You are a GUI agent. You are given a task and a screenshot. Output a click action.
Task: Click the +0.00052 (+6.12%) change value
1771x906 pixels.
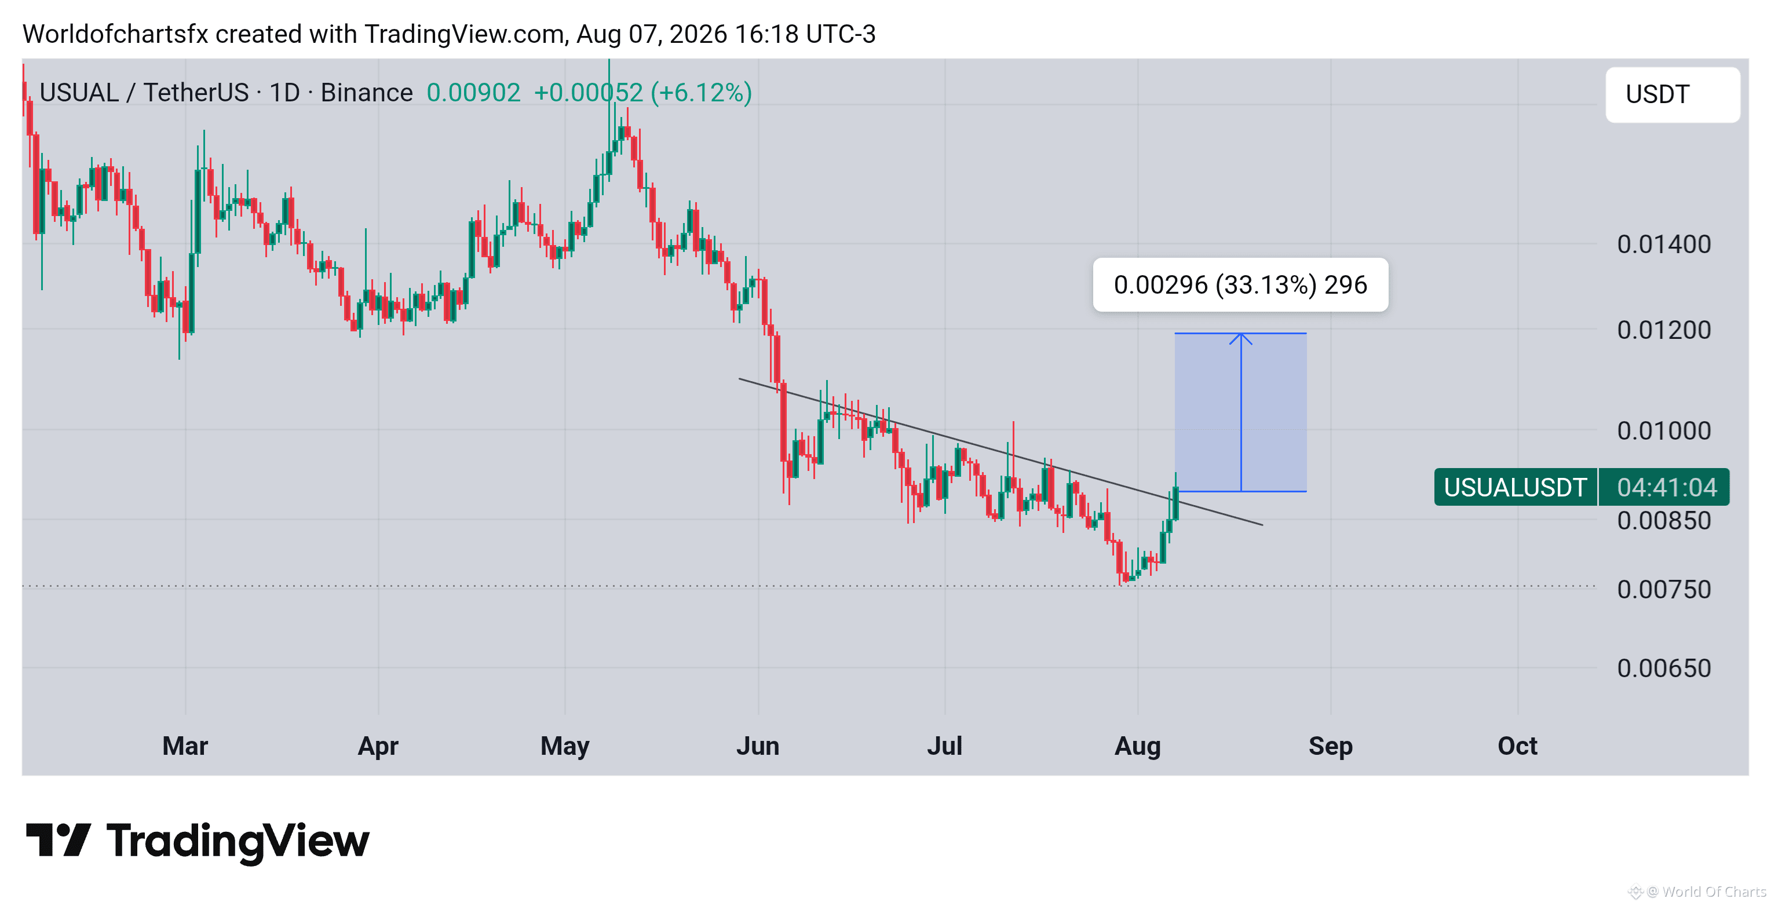pyautogui.click(x=643, y=92)
